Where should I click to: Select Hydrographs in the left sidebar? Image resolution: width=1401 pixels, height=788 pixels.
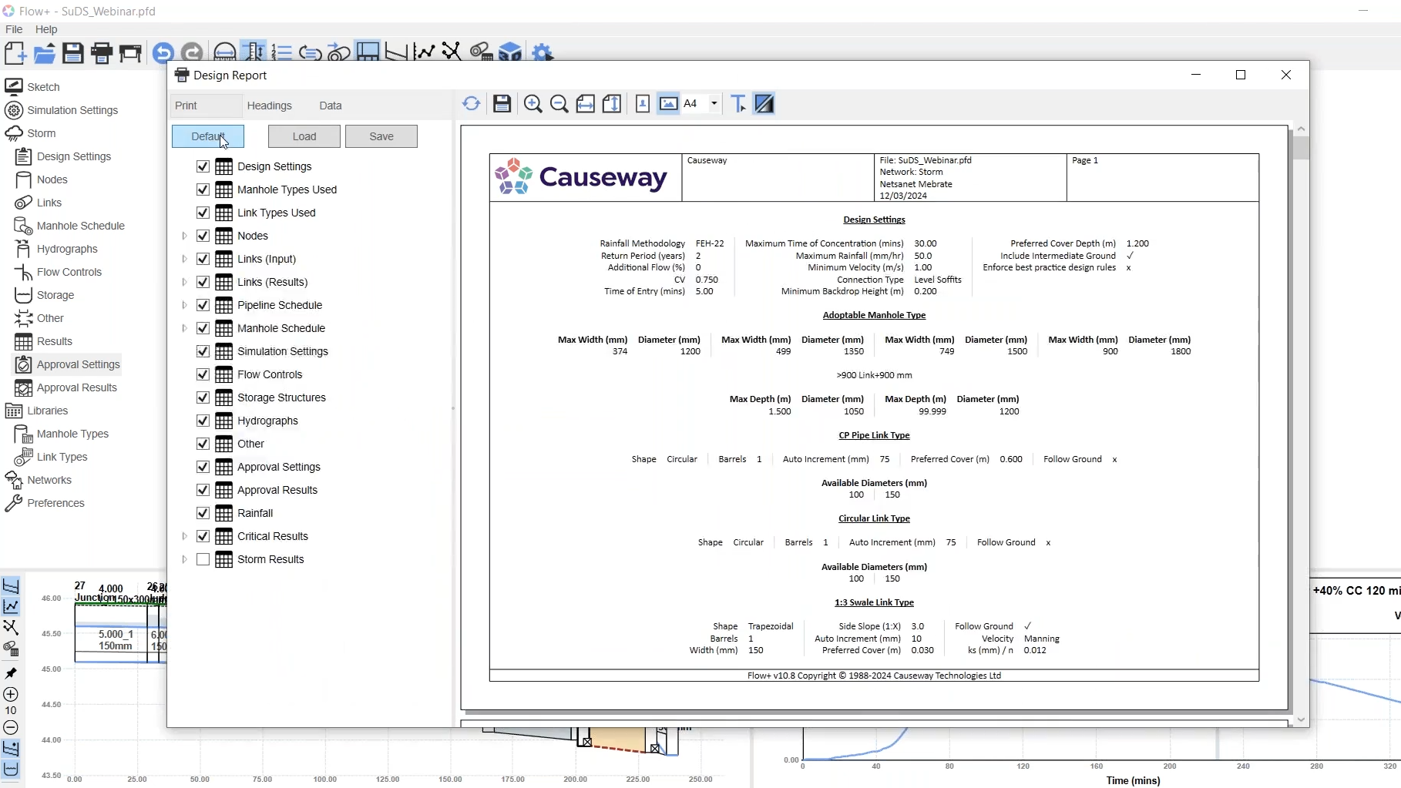(66, 248)
